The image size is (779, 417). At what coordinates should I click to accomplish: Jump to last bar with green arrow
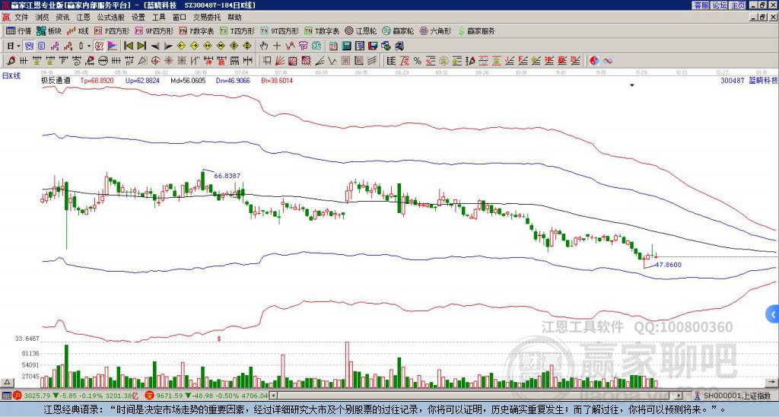(141, 46)
